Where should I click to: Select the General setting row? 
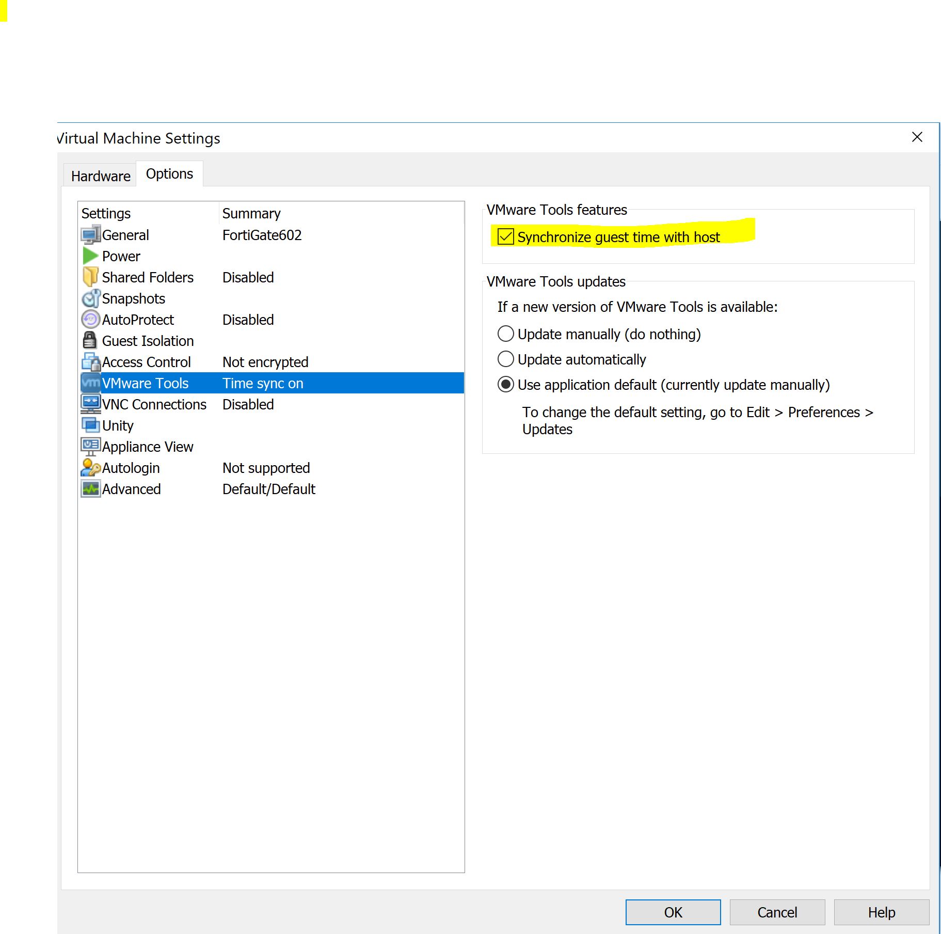pos(271,235)
